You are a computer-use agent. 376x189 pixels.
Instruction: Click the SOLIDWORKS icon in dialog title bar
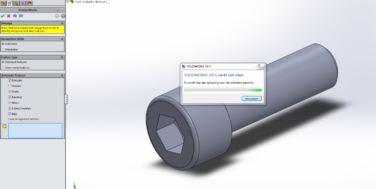(184, 67)
